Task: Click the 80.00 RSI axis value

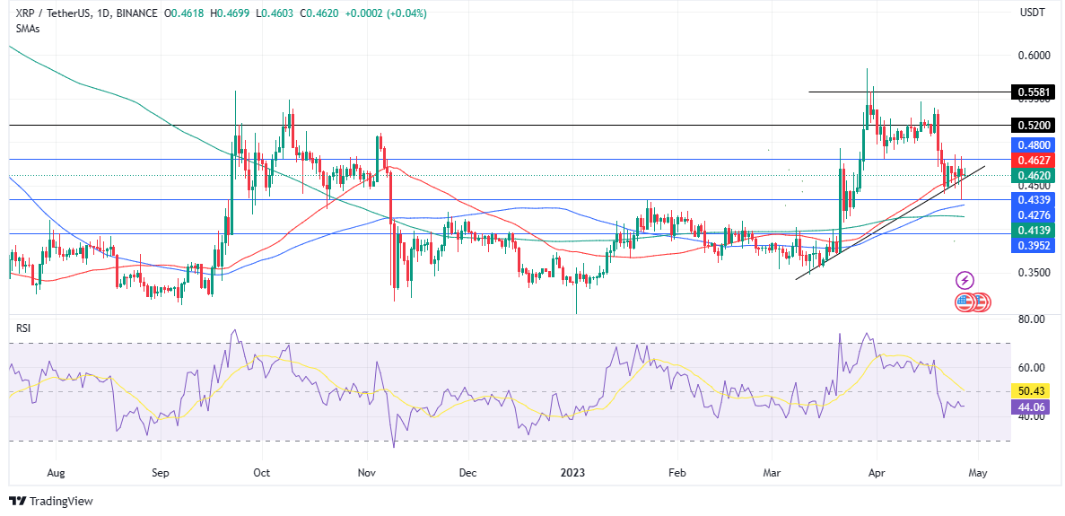Action: coord(1033,319)
